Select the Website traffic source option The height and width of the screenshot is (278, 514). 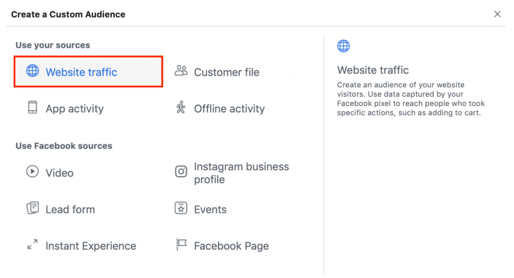pyautogui.click(x=82, y=73)
